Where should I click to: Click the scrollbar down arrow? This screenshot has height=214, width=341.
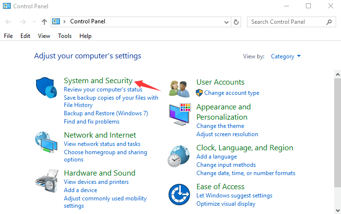pos(338,210)
